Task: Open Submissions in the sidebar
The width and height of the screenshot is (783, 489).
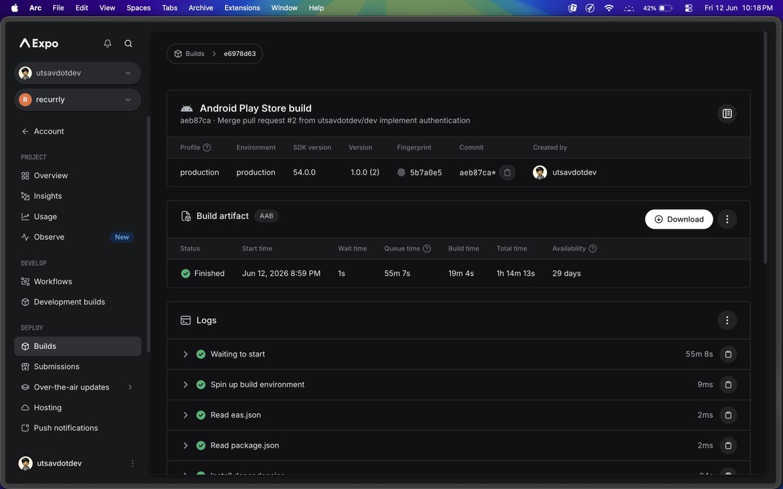Action: (x=78, y=366)
